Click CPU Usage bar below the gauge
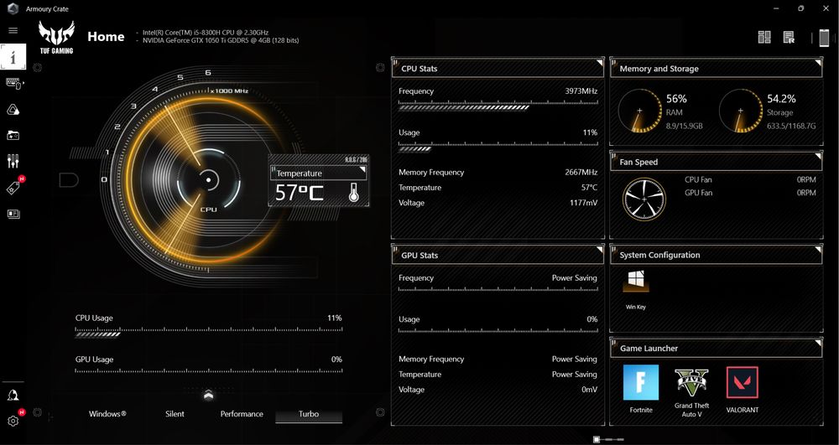The image size is (839, 445). tap(209, 332)
